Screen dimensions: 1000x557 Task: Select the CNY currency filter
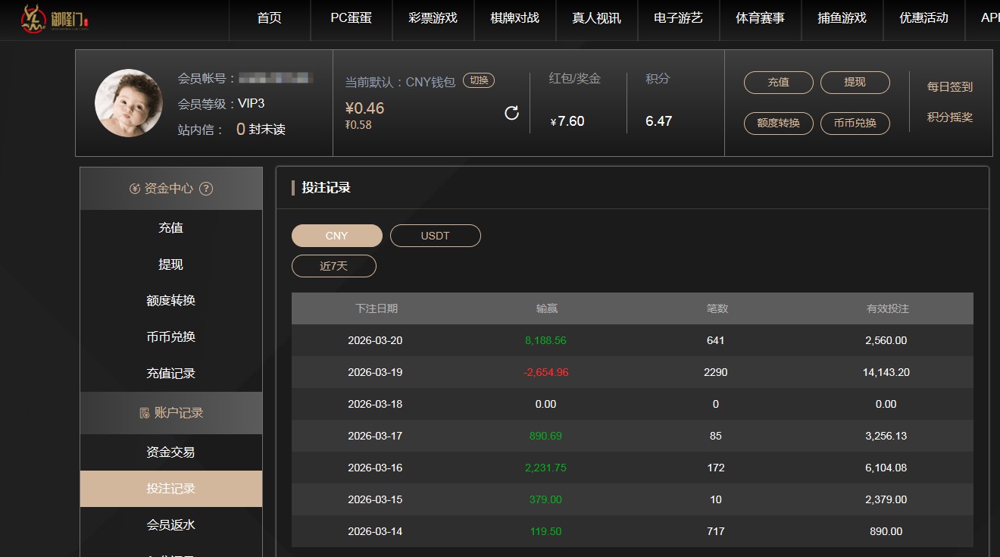[336, 235]
